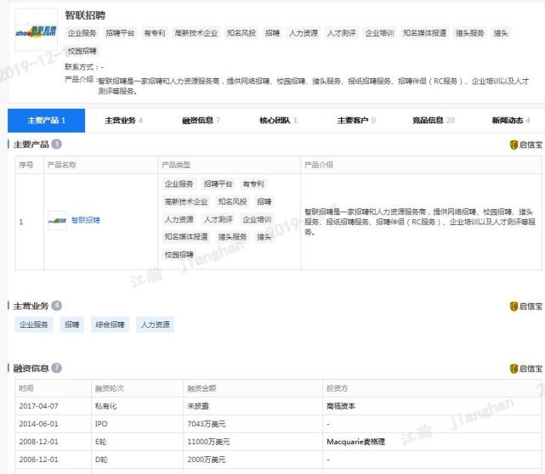Click 人才测评 tag in product type cell
545x474 pixels.
pos(218,219)
